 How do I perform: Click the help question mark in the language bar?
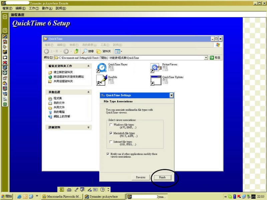tap(102, 189)
